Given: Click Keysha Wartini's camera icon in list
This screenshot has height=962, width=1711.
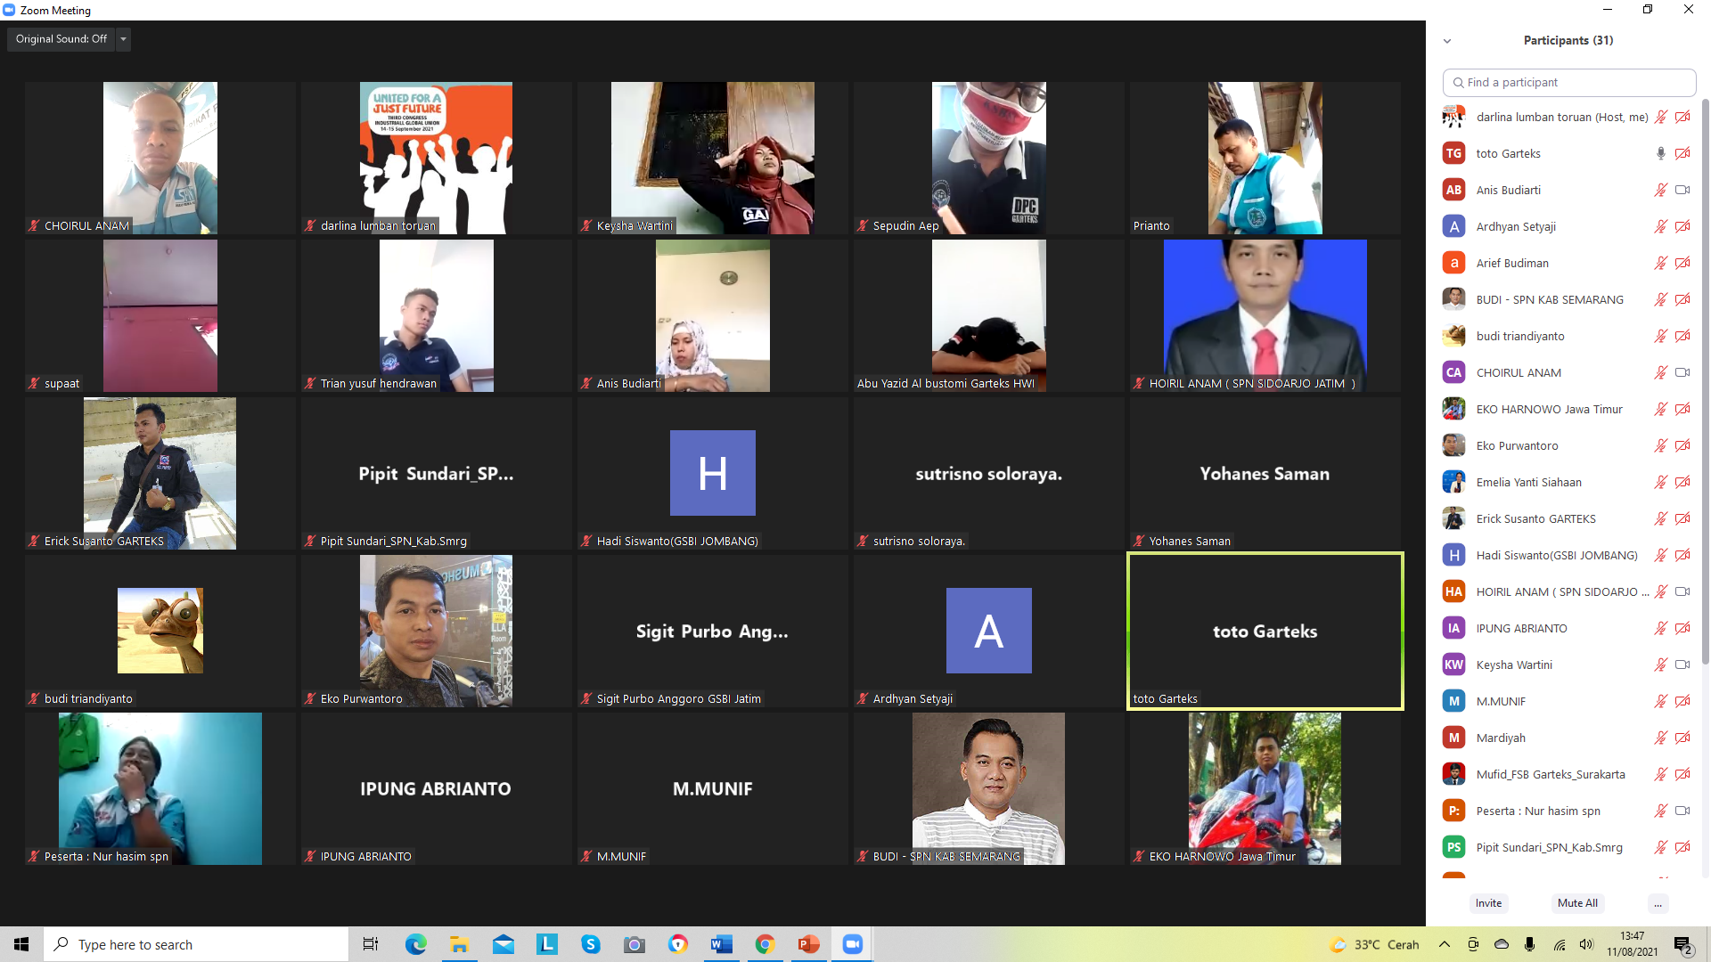Looking at the screenshot, I should [1682, 664].
